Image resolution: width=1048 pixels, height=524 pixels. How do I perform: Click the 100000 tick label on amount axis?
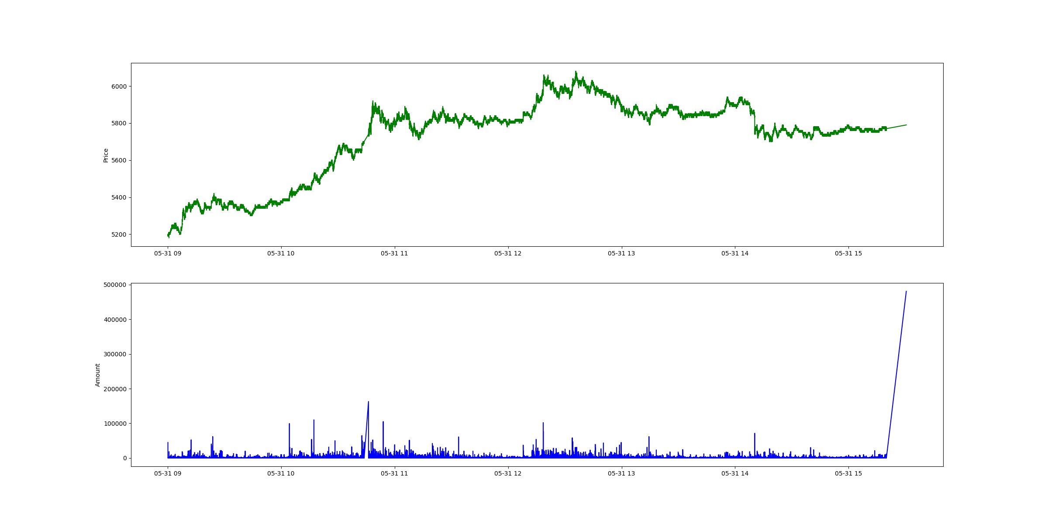click(115, 424)
